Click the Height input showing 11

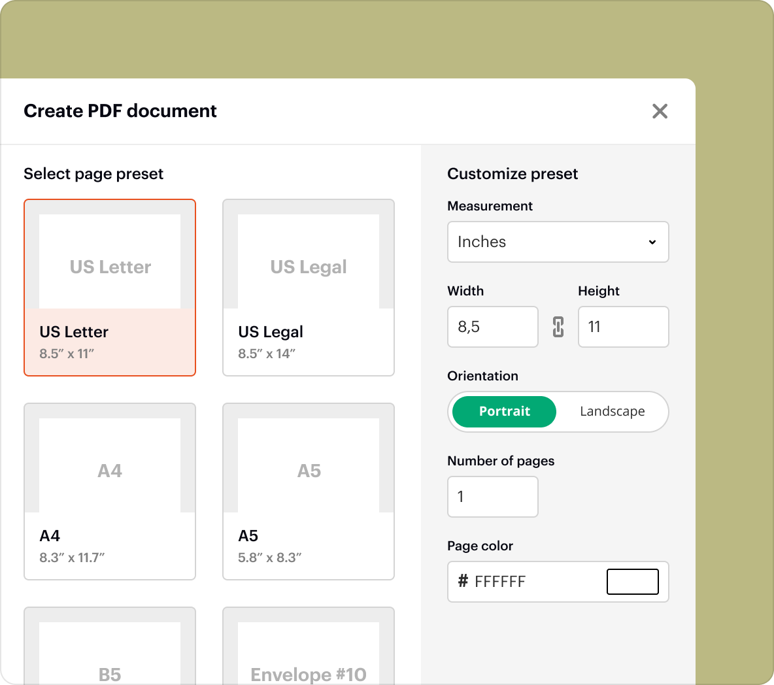tap(623, 327)
